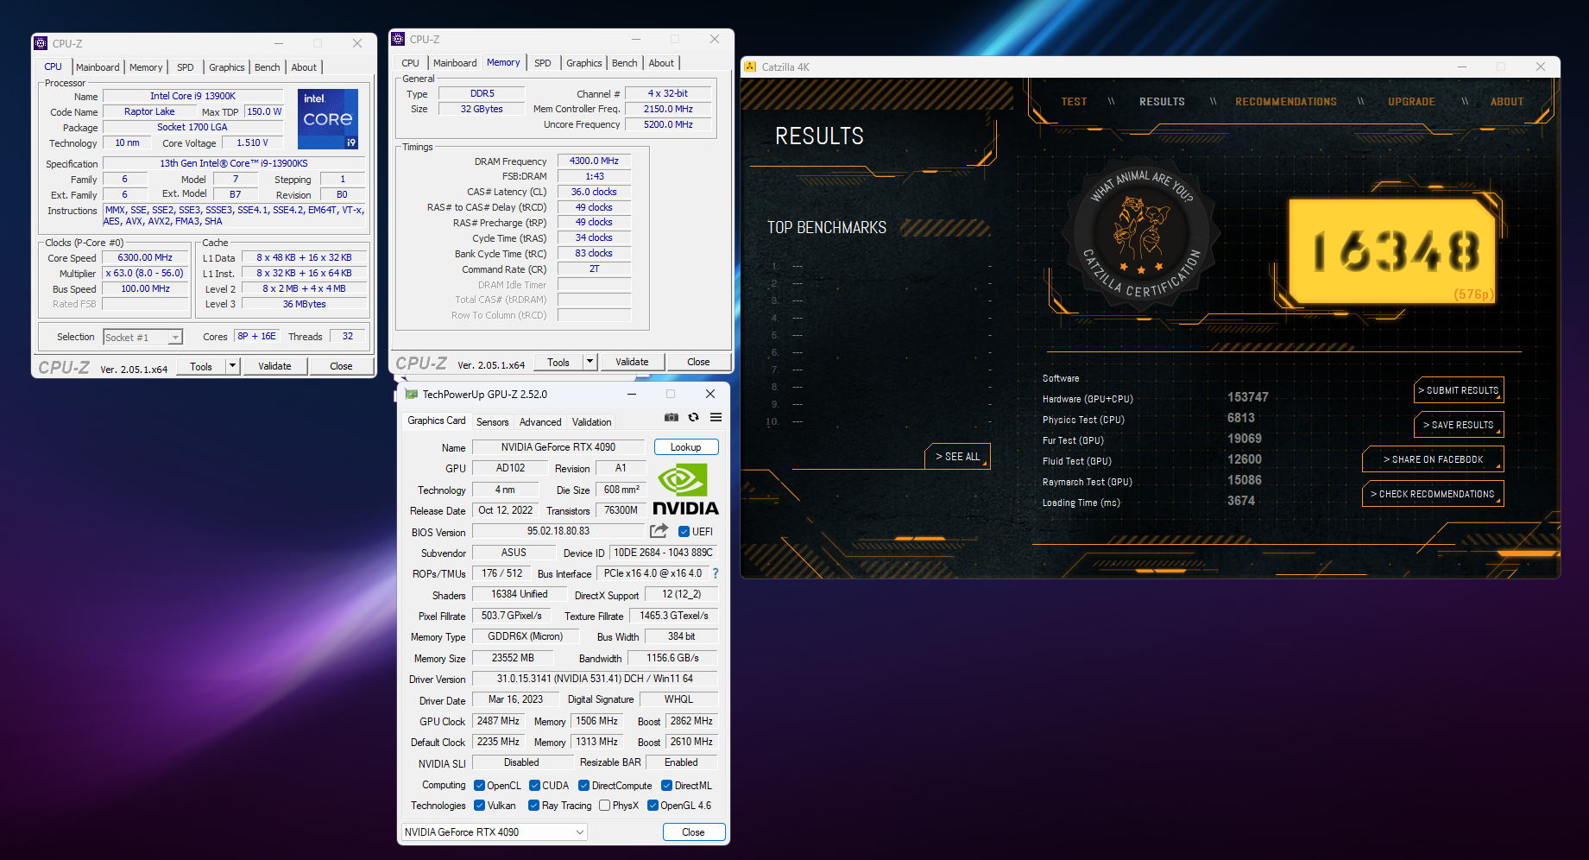Viewport: 1589px width, 860px height.
Task: Click the Memory CPU-Z window title icon
Action: [x=398, y=39]
